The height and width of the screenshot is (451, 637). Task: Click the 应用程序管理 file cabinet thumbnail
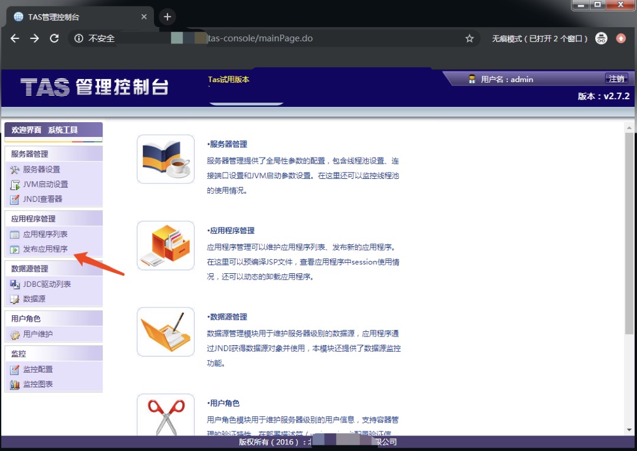[166, 246]
